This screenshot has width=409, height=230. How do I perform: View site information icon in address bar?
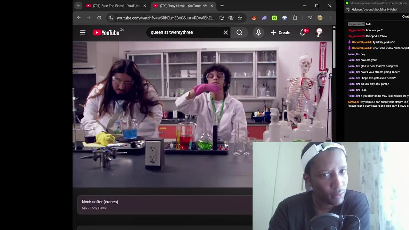[111, 18]
